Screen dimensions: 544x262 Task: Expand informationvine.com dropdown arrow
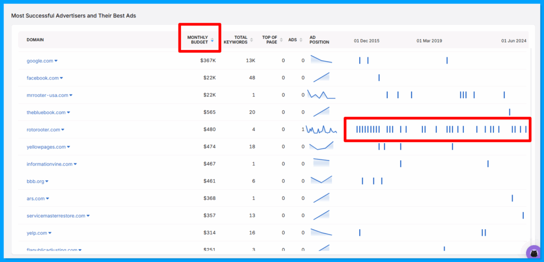point(75,164)
